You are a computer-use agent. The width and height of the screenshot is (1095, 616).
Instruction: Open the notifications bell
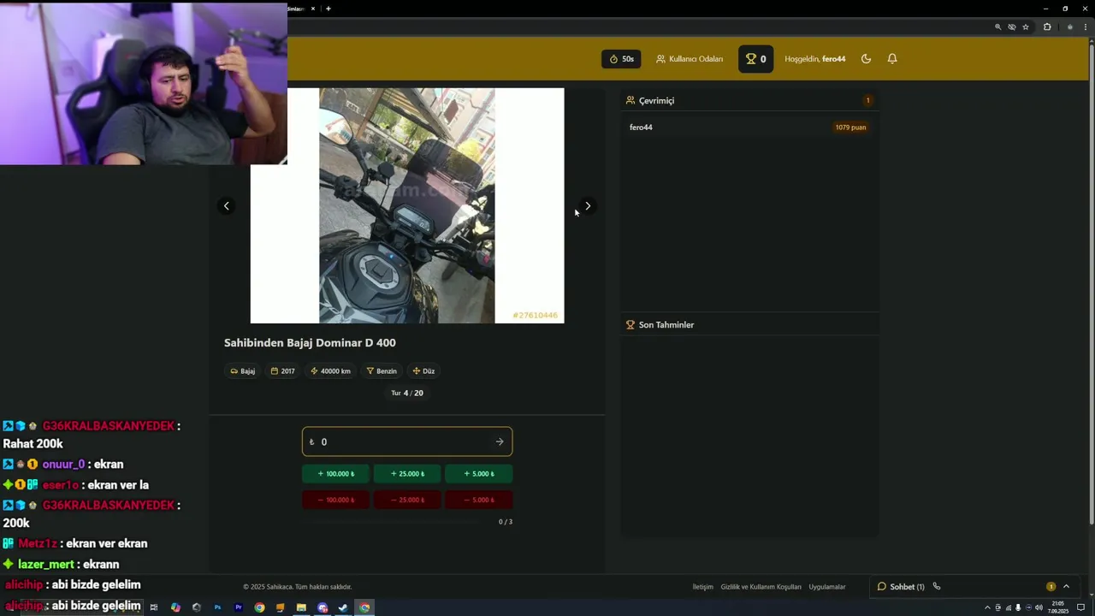(x=892, y=59)
